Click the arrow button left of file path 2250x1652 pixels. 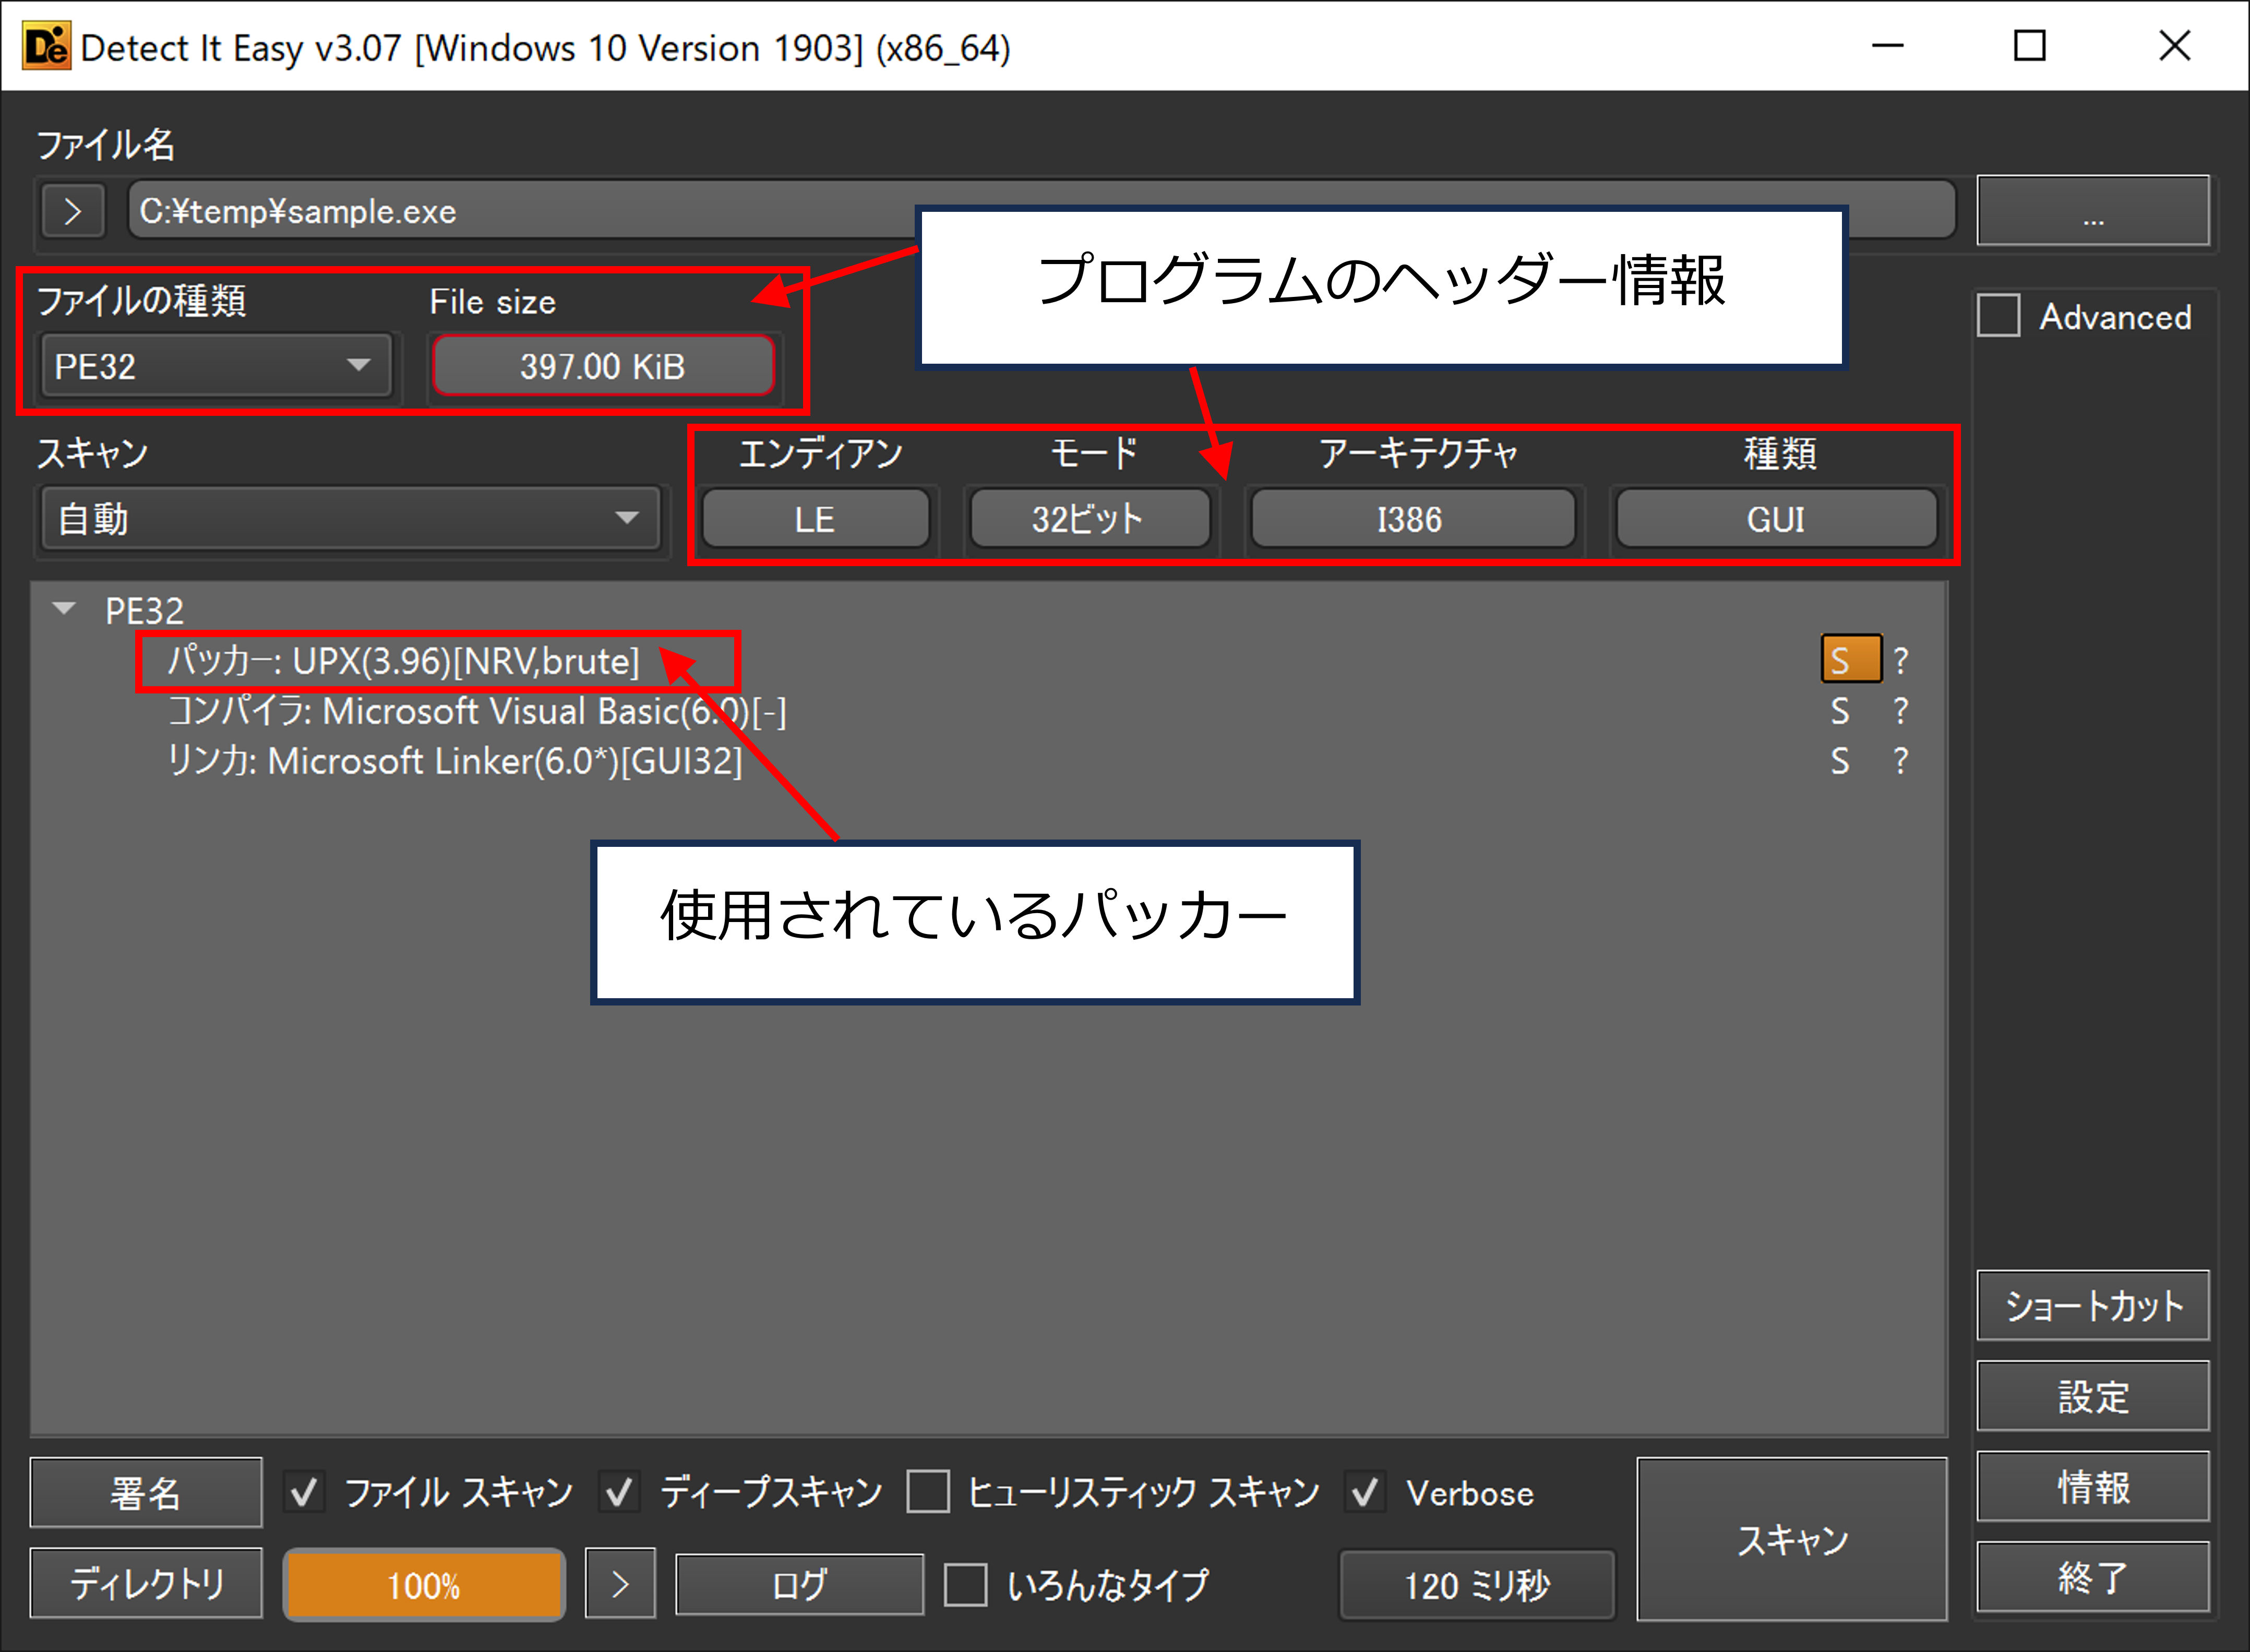point(73,211)
